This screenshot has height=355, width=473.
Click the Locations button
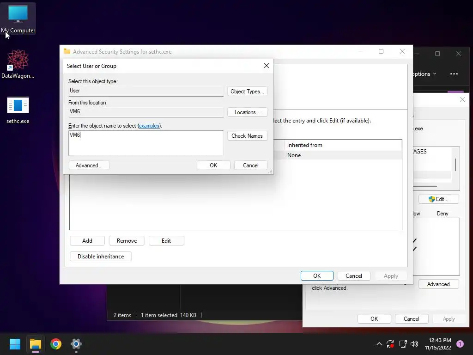[248, 112]
